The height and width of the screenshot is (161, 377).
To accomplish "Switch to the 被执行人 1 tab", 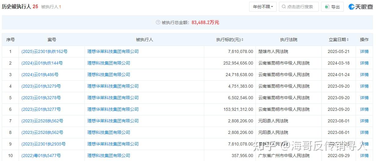I will pyautogui.click(x=51, y=7).
